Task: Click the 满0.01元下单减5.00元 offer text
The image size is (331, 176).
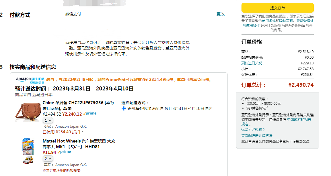Action: (264, 103)
